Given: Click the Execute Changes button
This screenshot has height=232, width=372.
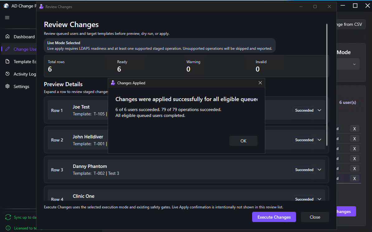Looking at the screenshot, I should click(x=274, y=217).
